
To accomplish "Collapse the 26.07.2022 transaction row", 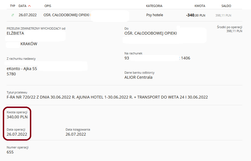I will click(124, 15).
